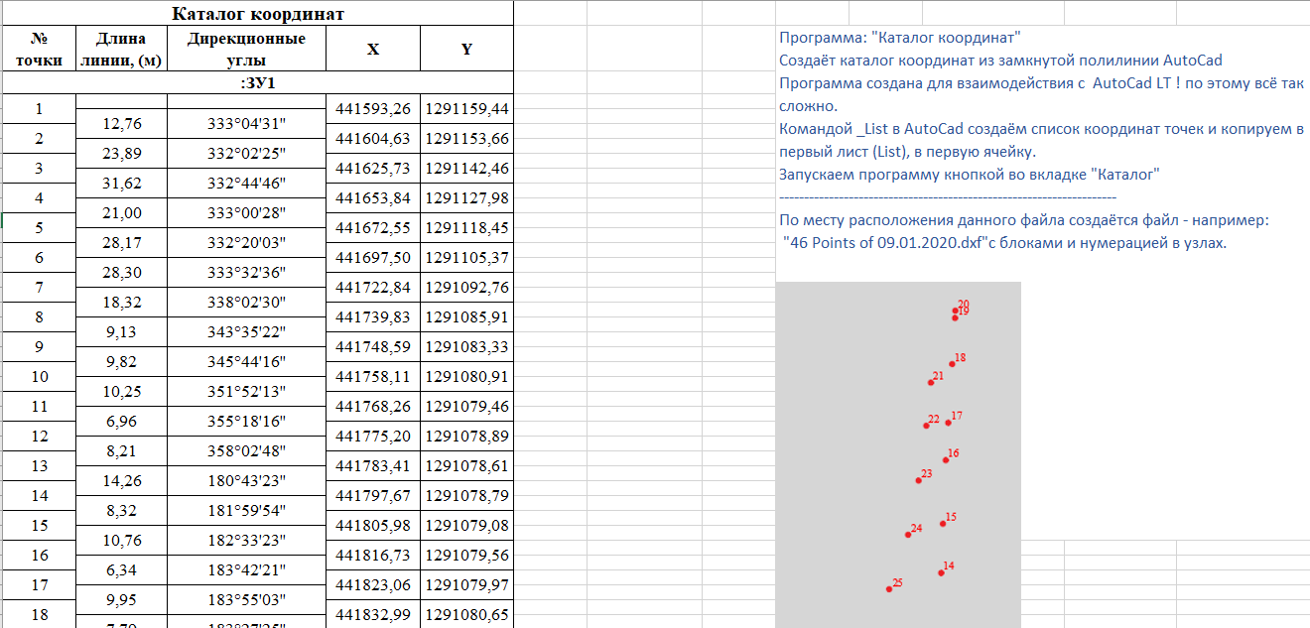Screen dimensions: 1310x628
Task: Click the text line "Программа: Каталог координат"
Action: coord(900,39)
